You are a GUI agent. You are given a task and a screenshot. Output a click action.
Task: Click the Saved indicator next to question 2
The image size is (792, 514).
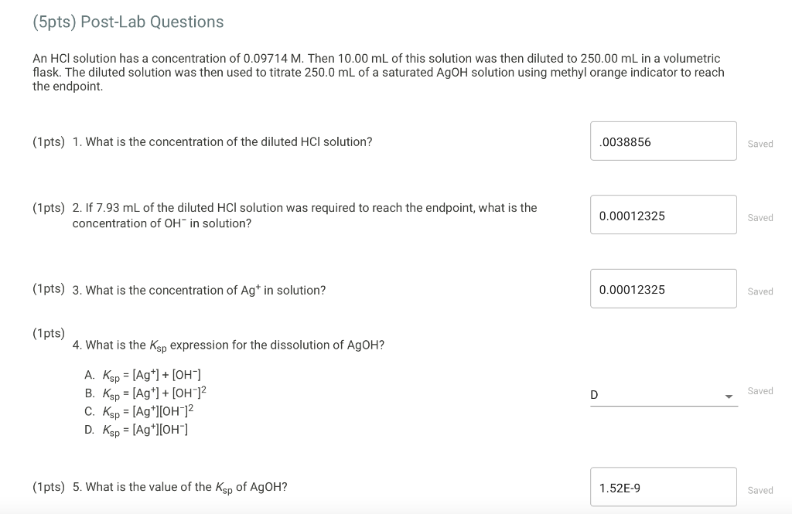[x=760, y=217]
